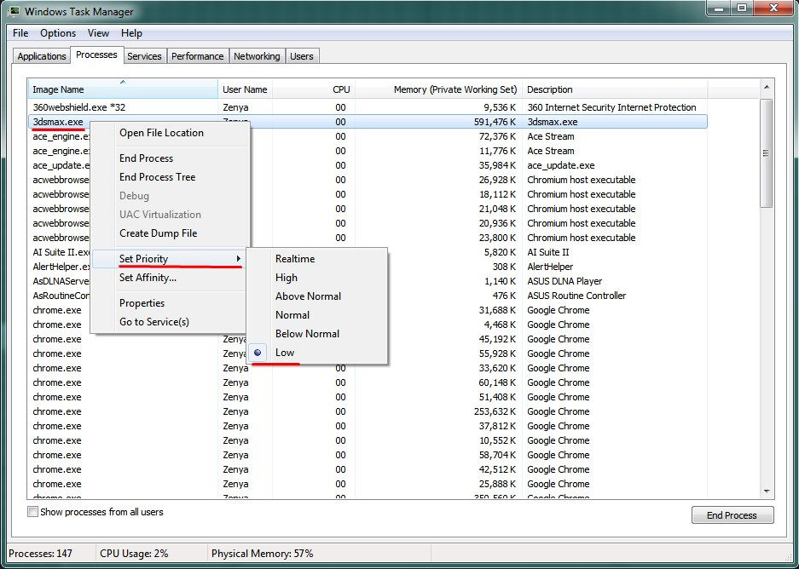Click the 72,376 K memory value
Screen dimensions: 799x569
pos(497,136)
